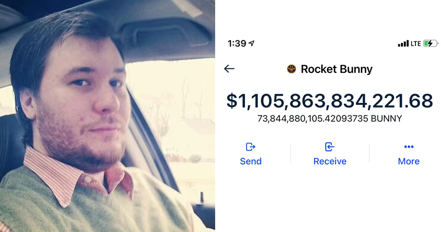Open the three-dots More icon

pos(409,146)
